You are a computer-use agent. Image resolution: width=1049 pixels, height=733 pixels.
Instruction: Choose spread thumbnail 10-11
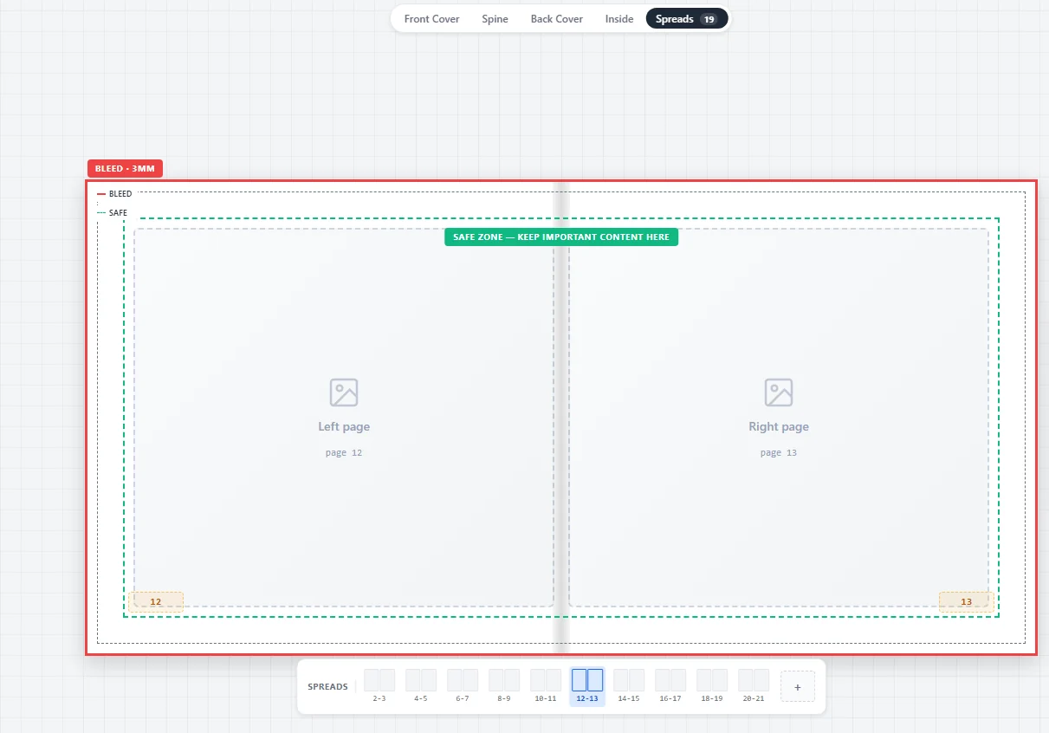[546, 686]
